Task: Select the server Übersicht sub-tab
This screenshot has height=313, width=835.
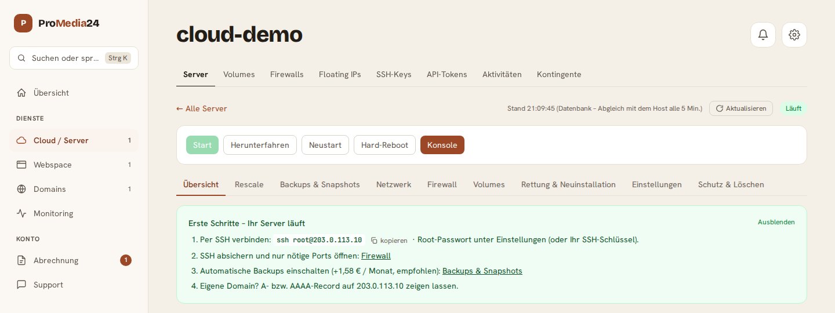Action: pyautogui.click(x=201, y=184)
